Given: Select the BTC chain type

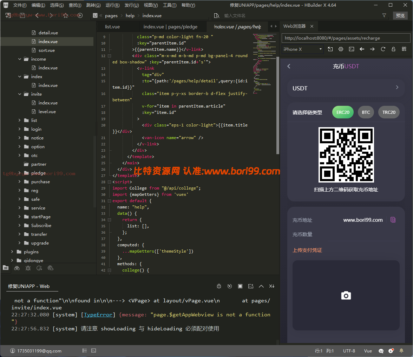Looking at the screenshot, I should point(366,112).
